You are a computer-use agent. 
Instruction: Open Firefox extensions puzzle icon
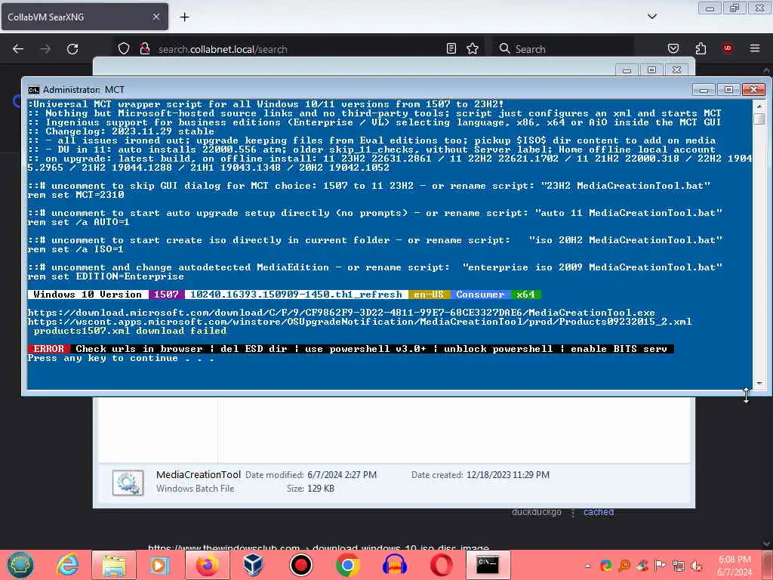(701, 48)
